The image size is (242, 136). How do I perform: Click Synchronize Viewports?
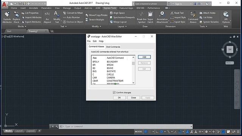coord(122,17)
